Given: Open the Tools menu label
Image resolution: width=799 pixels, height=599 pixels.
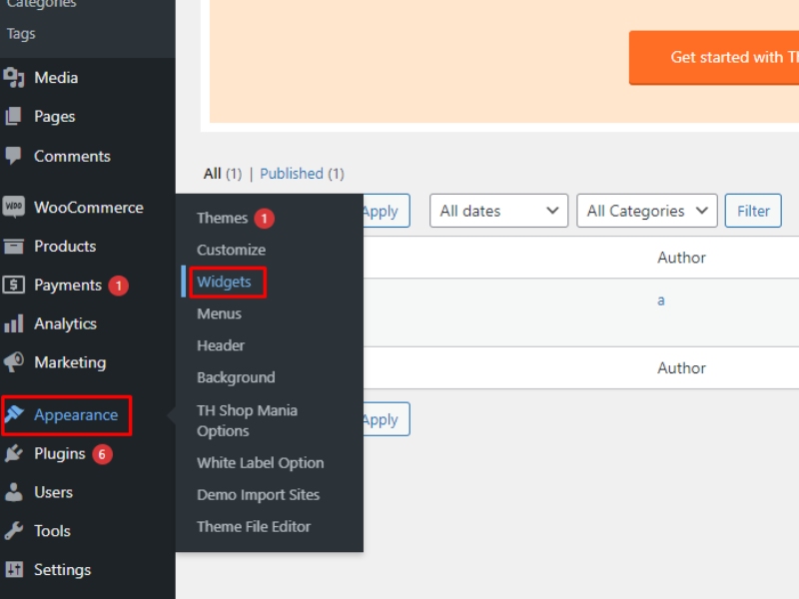Looking at the screenshot, I should [x=53, y=531].
